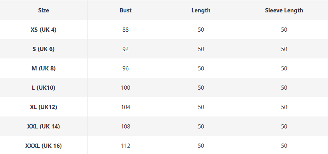Select the XS (UK 4) size row label
The height and width of the screenshot is (154, 328).
pos(44,30)
